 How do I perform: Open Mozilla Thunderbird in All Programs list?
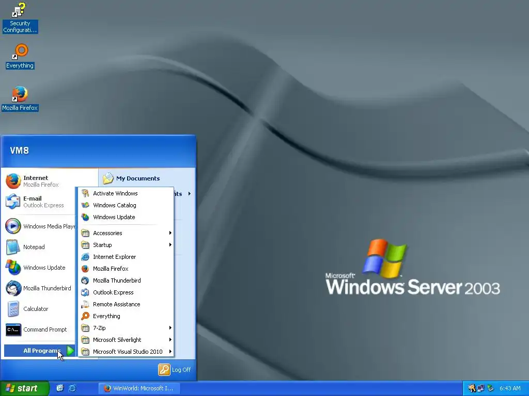point(126,280)
